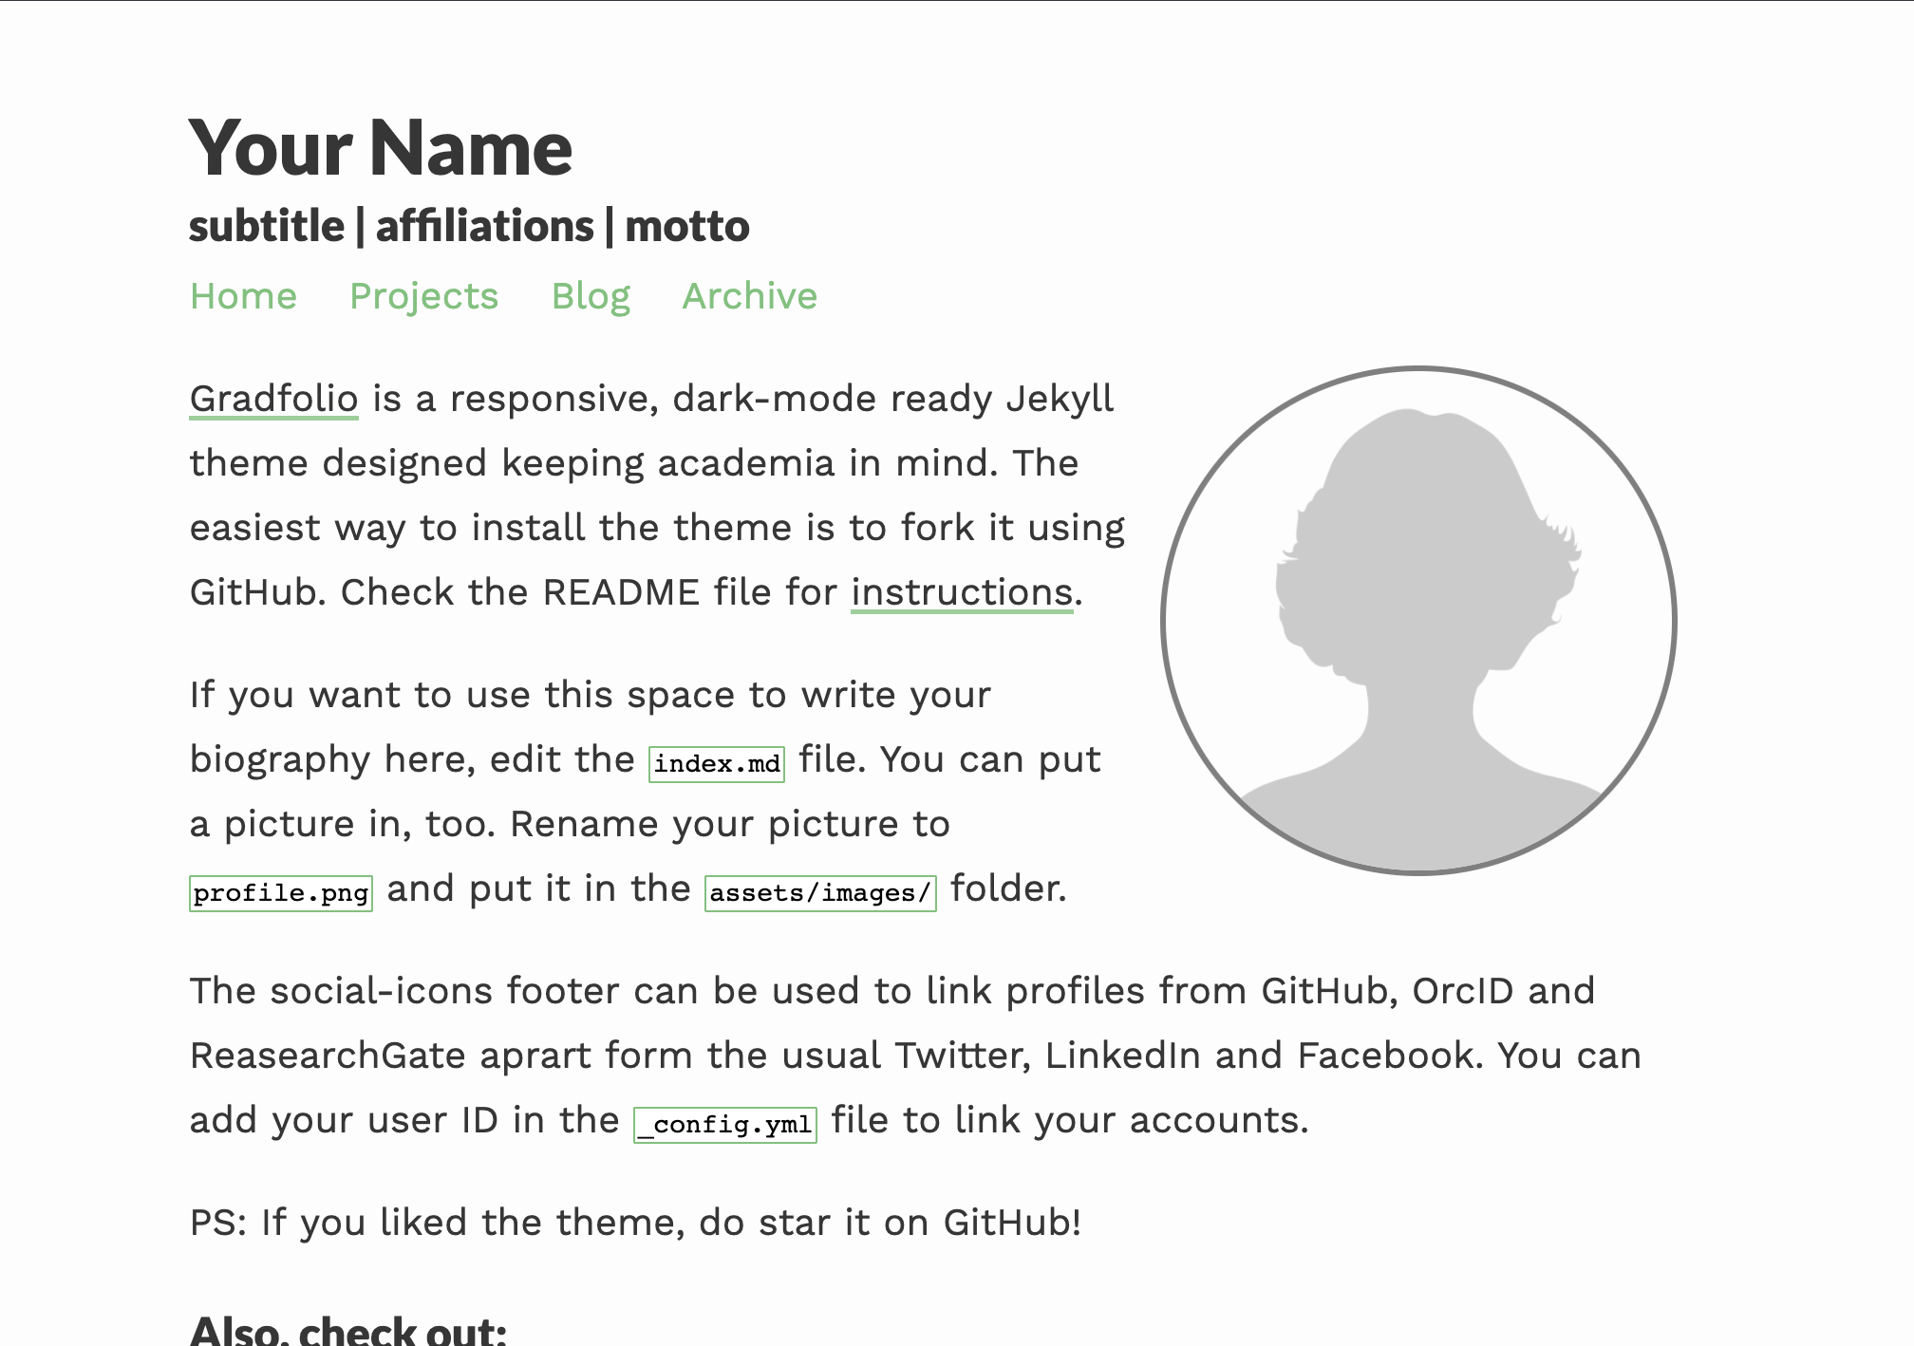Click the circular profile avatar image
The width and height of the screenshot is (1914, 1346).
tap(1418, 620)
